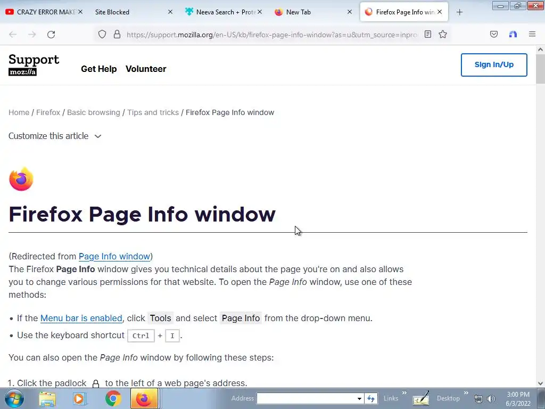The image size is (545, 409).
Task: Click the Sign In/Up button
Action: (494, 64)
